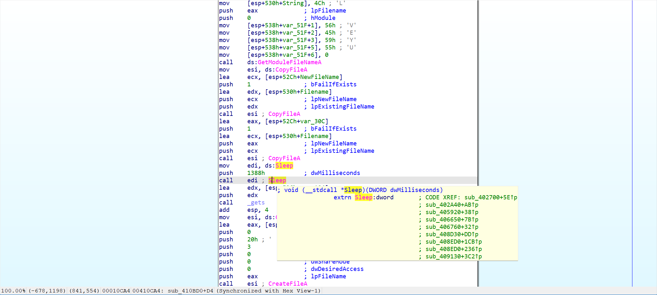Click GetModuleFileNameA in the call instruction

289,62
